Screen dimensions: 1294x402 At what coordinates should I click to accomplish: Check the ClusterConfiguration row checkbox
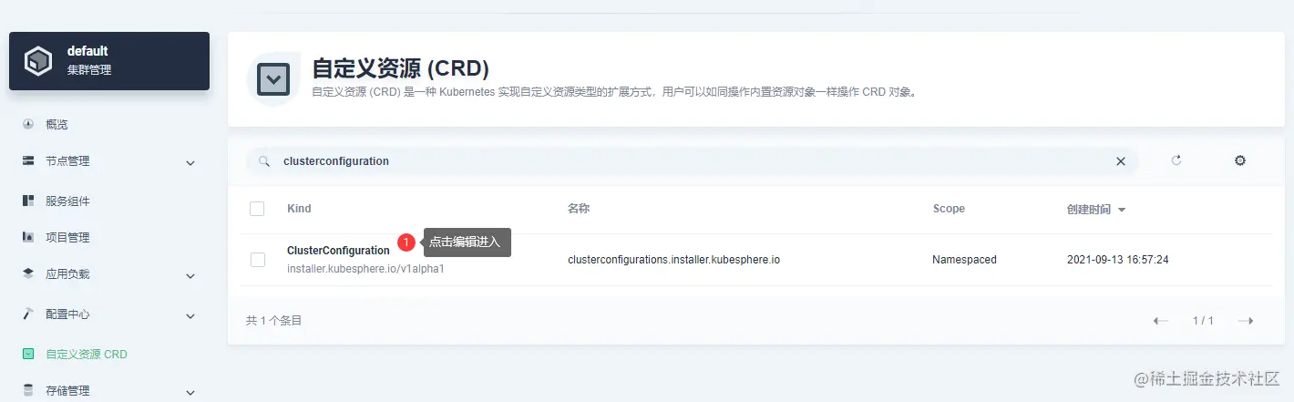[x=258, y=260]
